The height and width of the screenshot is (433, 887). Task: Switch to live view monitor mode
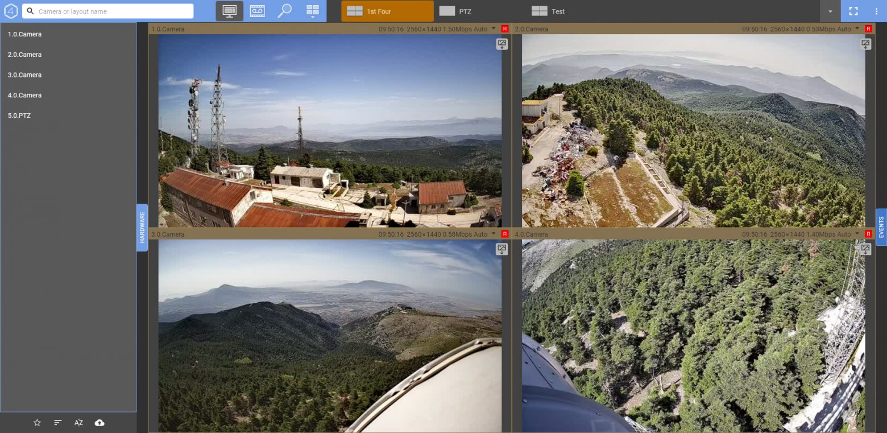pos(229,11)
